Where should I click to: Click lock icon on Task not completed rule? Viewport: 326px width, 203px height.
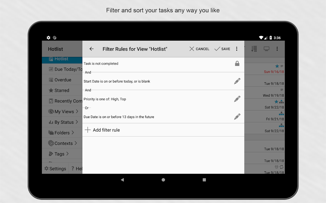[x=237, y=64]
